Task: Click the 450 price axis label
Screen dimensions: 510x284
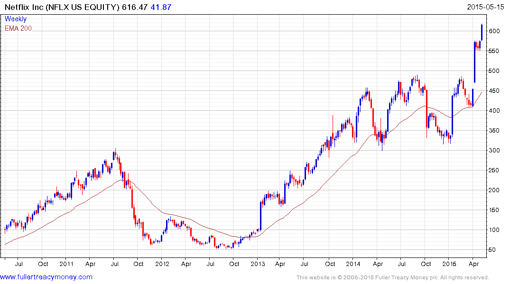Action: (x=494, y=91)
